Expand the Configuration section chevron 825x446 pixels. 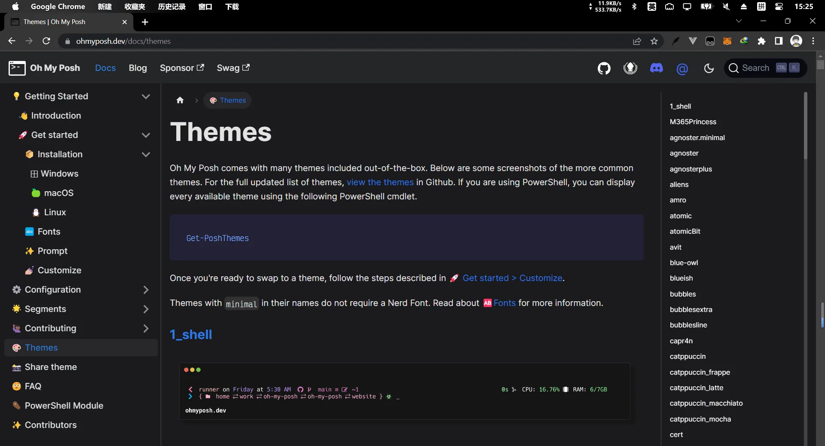[146, 290]
